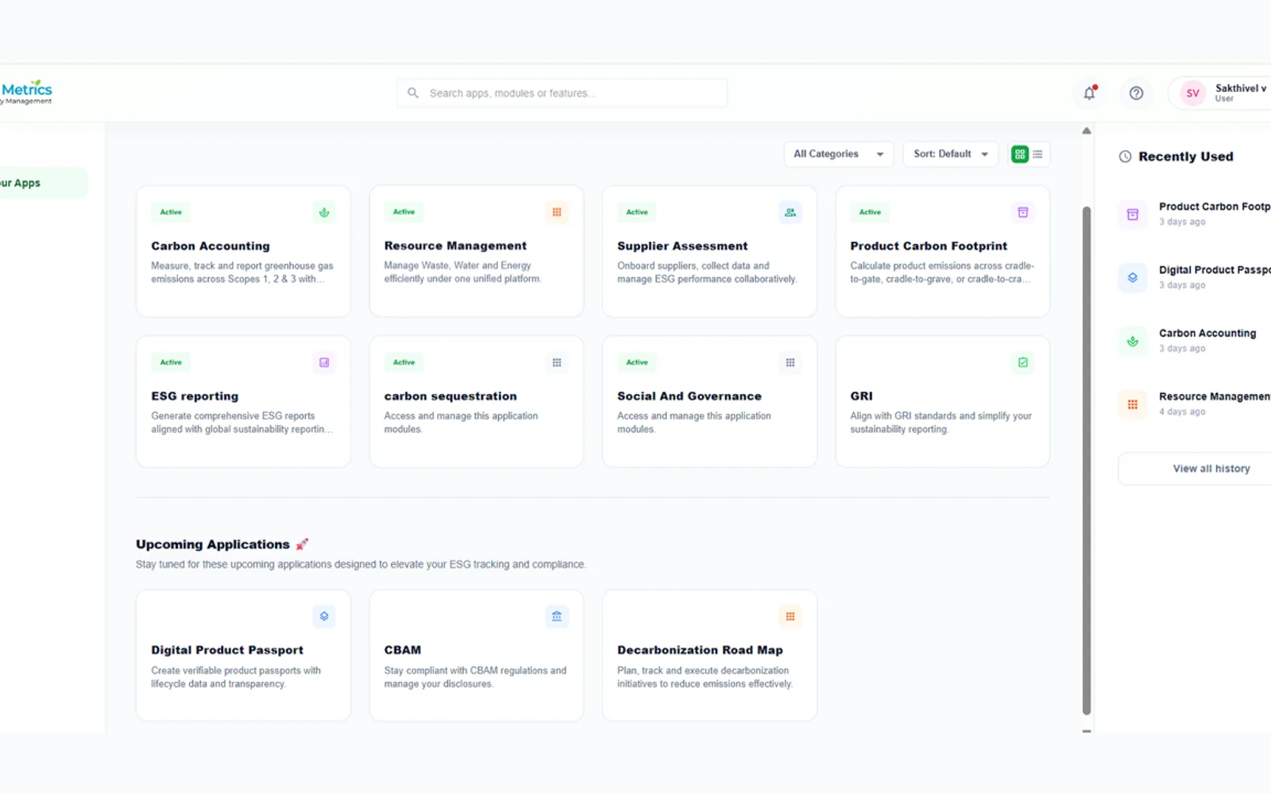Image resolution: width=1271 pixels, height=794 pixels.
Task: Click the CBAM card bank icon
Action: (x=557, y=616)
